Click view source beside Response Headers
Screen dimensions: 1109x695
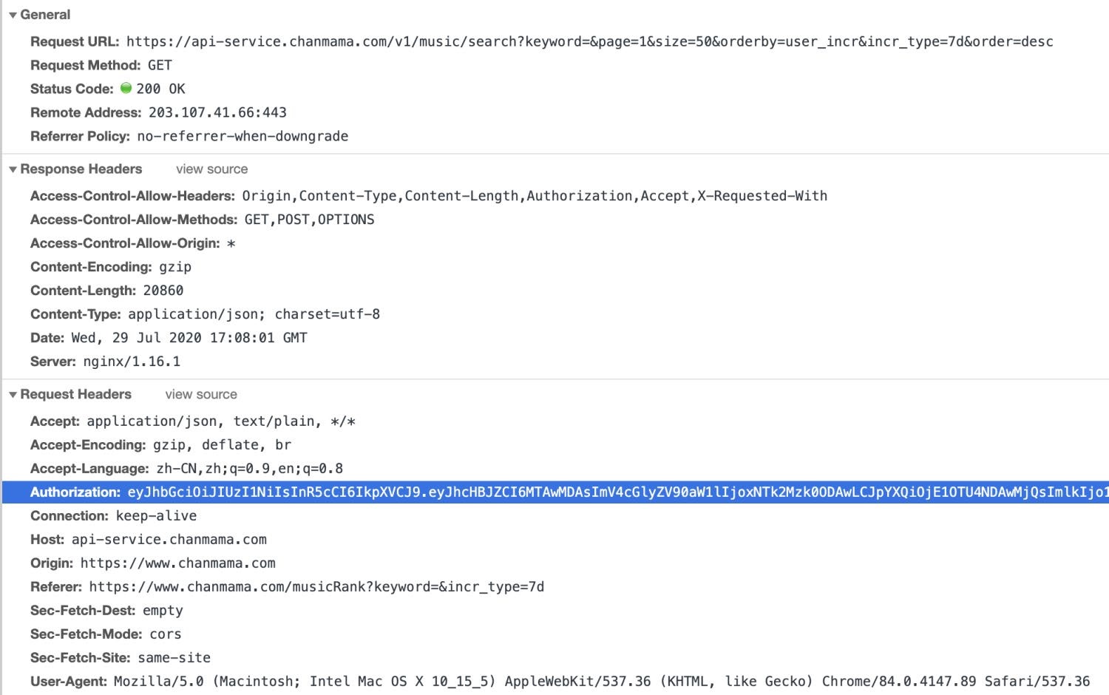[211, 169]
